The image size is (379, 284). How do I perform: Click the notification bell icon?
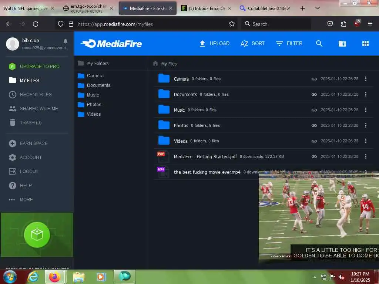point(65,41)
